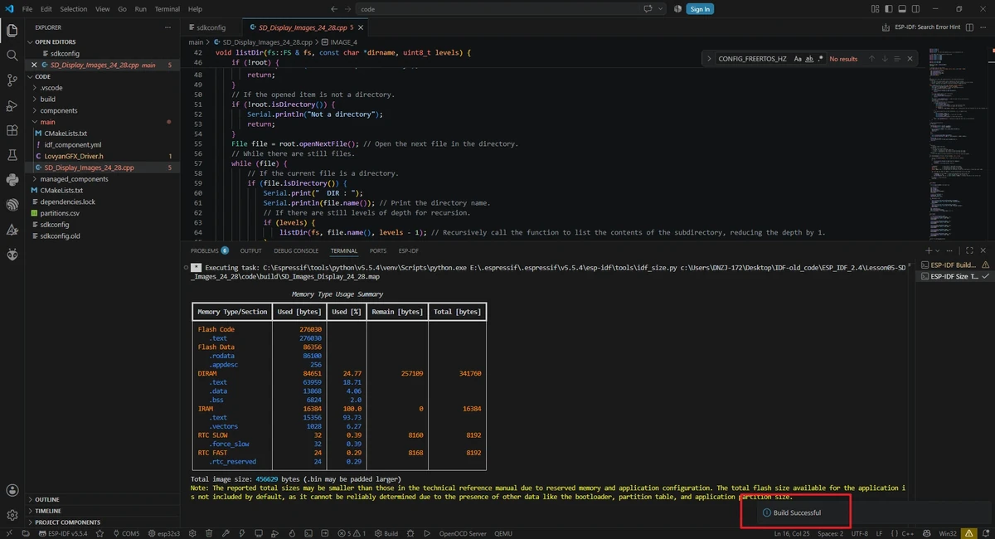The image size is (995, 539).
Task: Open the Terminal menu
Action: 167,9
